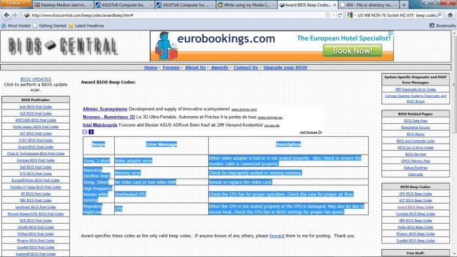The height and width of the screenshot is (257, 457).
Task: Switch to Desktop Medion start tab
Action: [x=63, y=5]
